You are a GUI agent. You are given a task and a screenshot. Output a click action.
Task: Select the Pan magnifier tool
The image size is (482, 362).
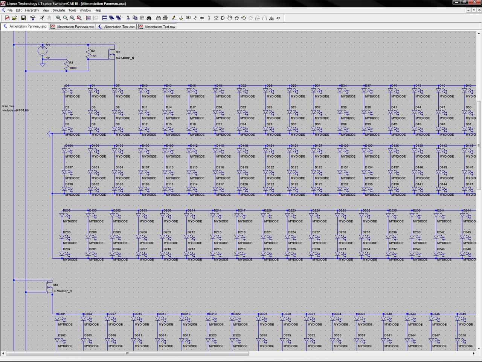click(66, 18)
